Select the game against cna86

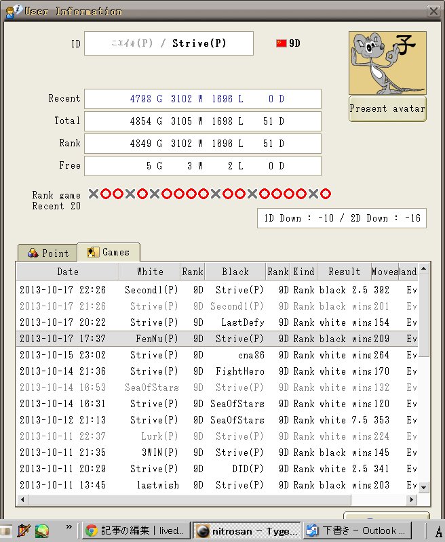pyautogui.click(x=217, y=354)
